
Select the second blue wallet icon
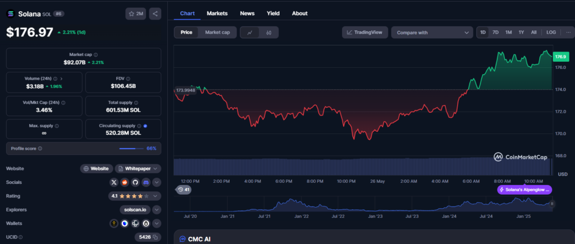tap(125, 223)
